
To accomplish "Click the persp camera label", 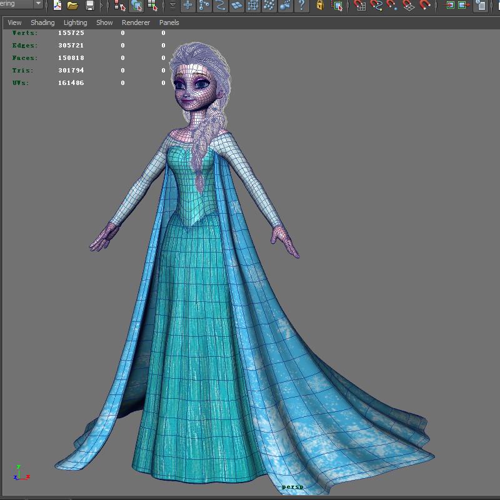I will point(292,487).
